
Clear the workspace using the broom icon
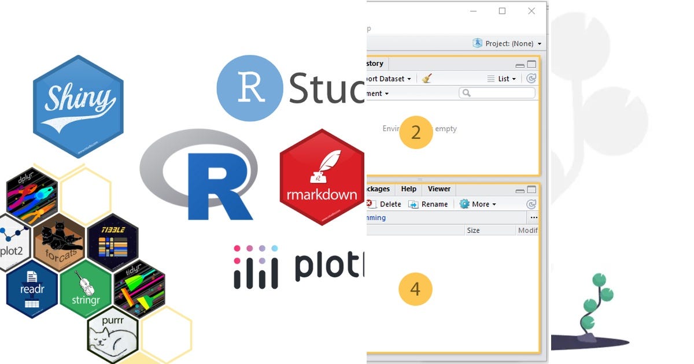point(427,78)
